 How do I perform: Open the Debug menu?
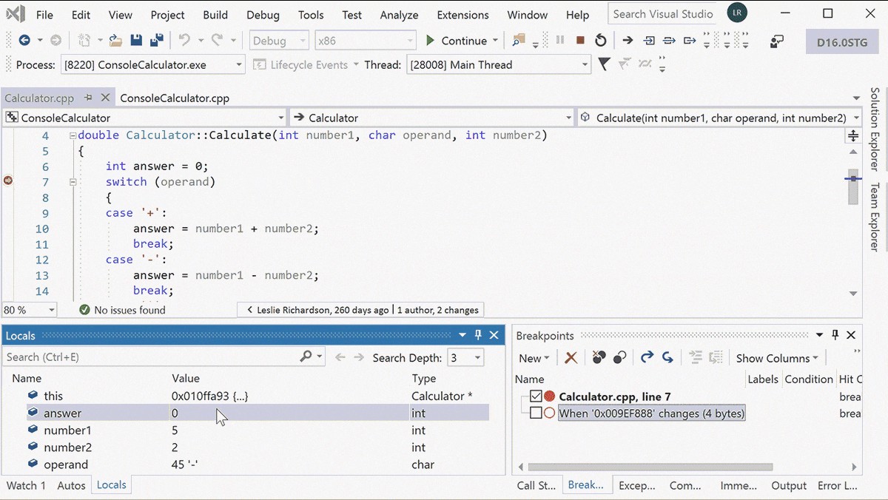coord(263,14)
